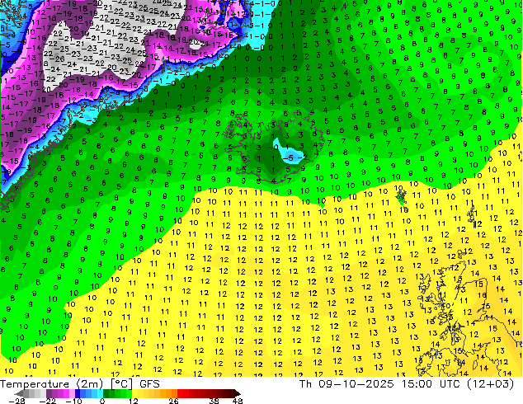The image size is (523, 404).
Task: Click the "-10" legend label
Action: (73, 401)
